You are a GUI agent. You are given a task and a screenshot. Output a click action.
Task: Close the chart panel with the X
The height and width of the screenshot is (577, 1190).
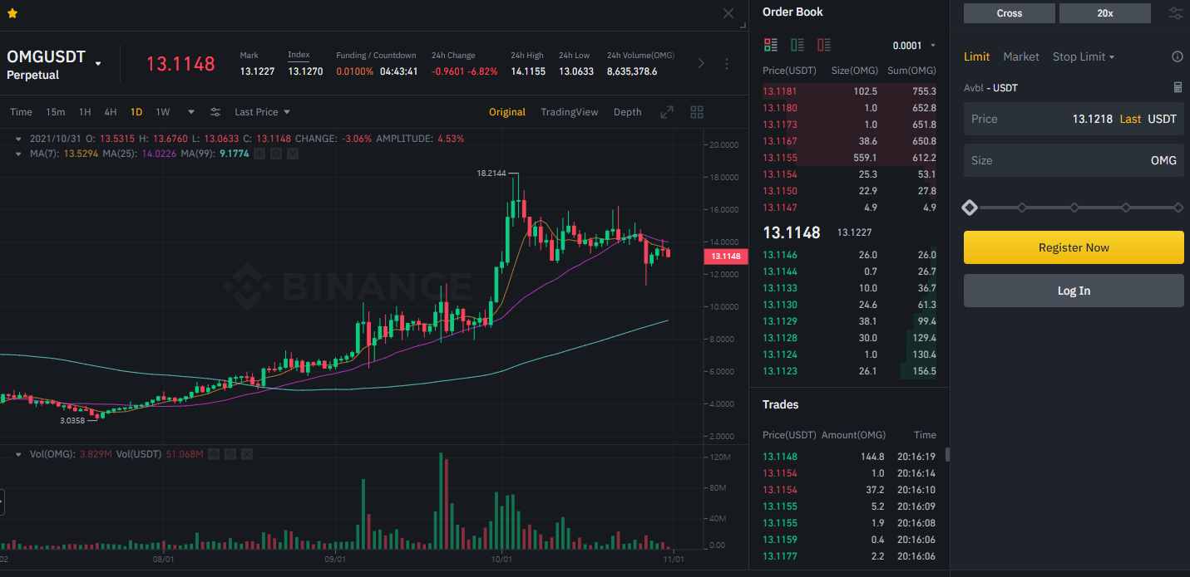coord(728,13)
